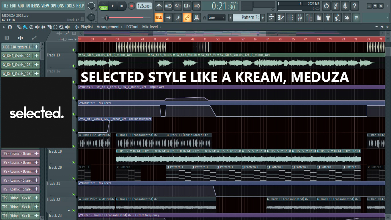This screenshot has width=391, height=220.
Task: Toggle playlist auto-scrolling arrow icon
Action: [168, 18]
